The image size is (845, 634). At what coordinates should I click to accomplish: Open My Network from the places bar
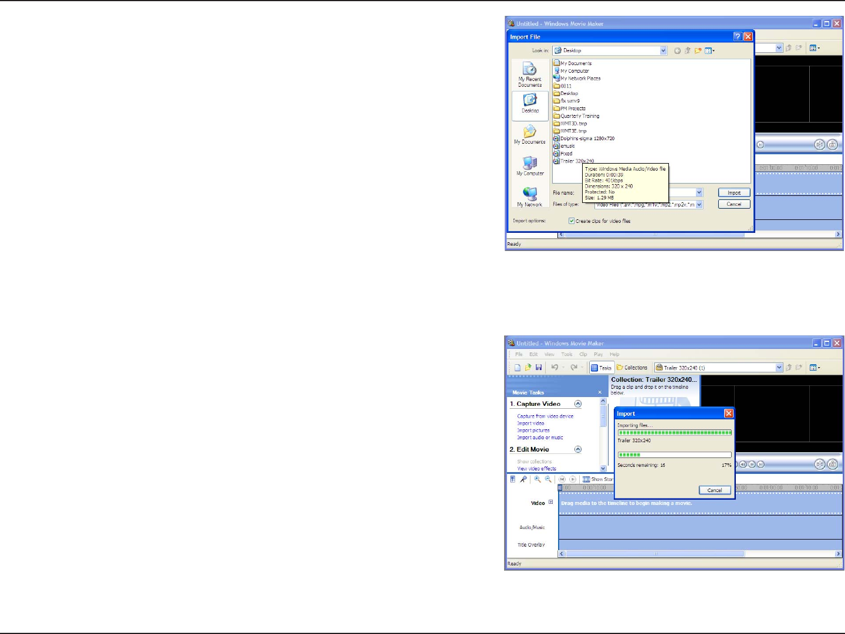(x=530, y=197)
